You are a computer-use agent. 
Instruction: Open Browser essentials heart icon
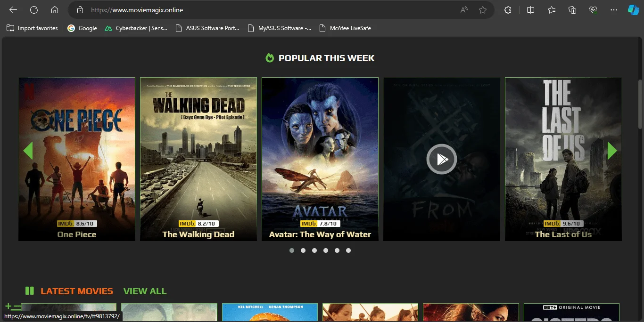click(593, 10)
